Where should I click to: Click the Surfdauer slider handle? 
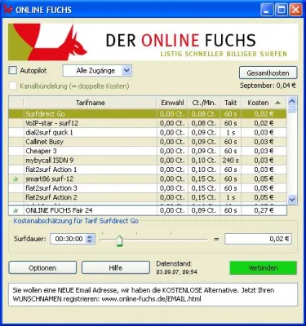tap(119, 241)
